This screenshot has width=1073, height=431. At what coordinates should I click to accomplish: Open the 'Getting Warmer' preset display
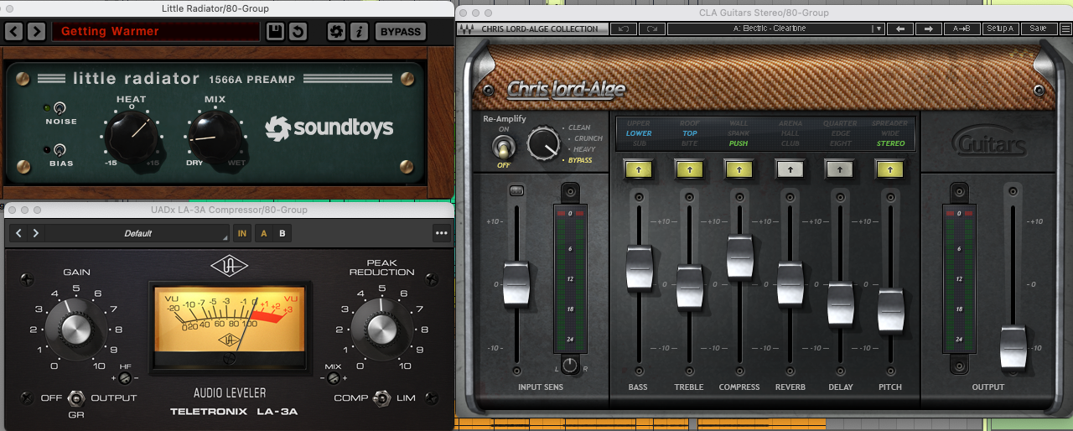156,32
